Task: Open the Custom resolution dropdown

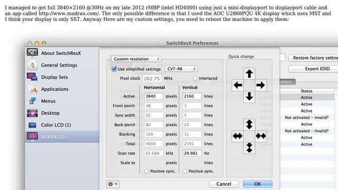Action: [x=136, y=59]
